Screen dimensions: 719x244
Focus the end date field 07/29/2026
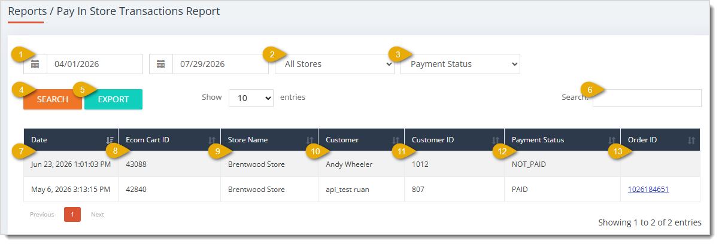[221, 64]
